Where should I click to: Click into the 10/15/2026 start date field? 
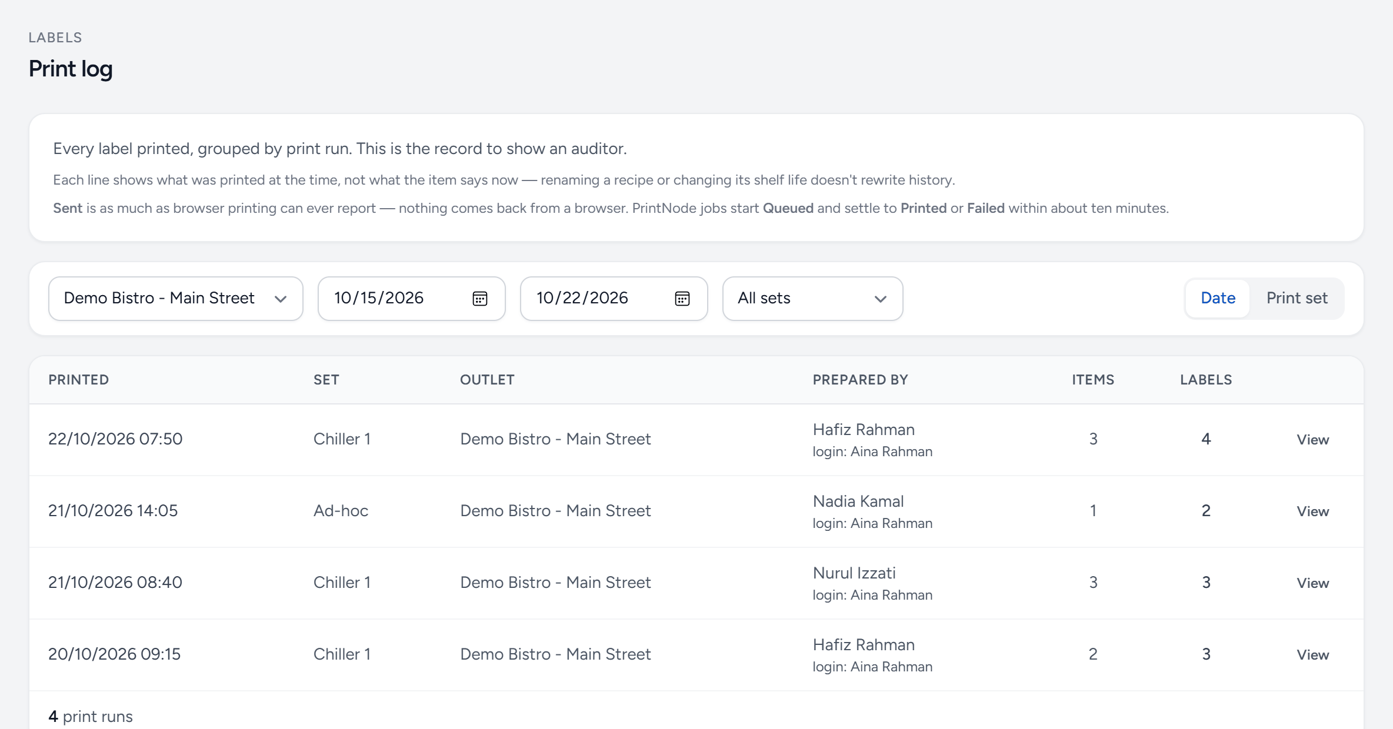[412, 299]
